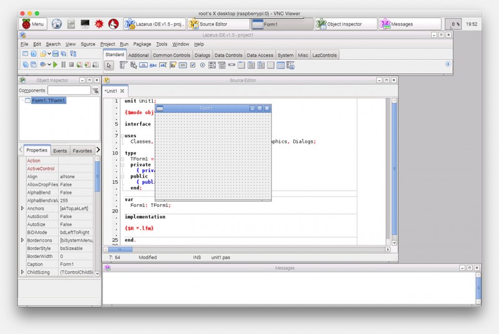499x334 pixels.
Task: Open the Raspberry Pi terminal icon in taskbar
Action: click(85, 24)
